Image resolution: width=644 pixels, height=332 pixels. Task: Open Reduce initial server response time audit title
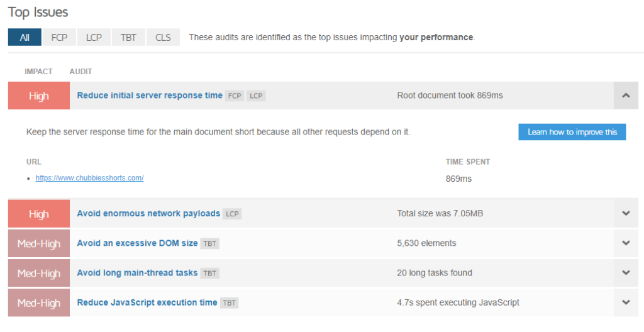(x=150, y=96)
